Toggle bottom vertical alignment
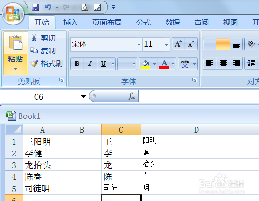The width and height of the screenshot is (259, 201). click(236, 44)
